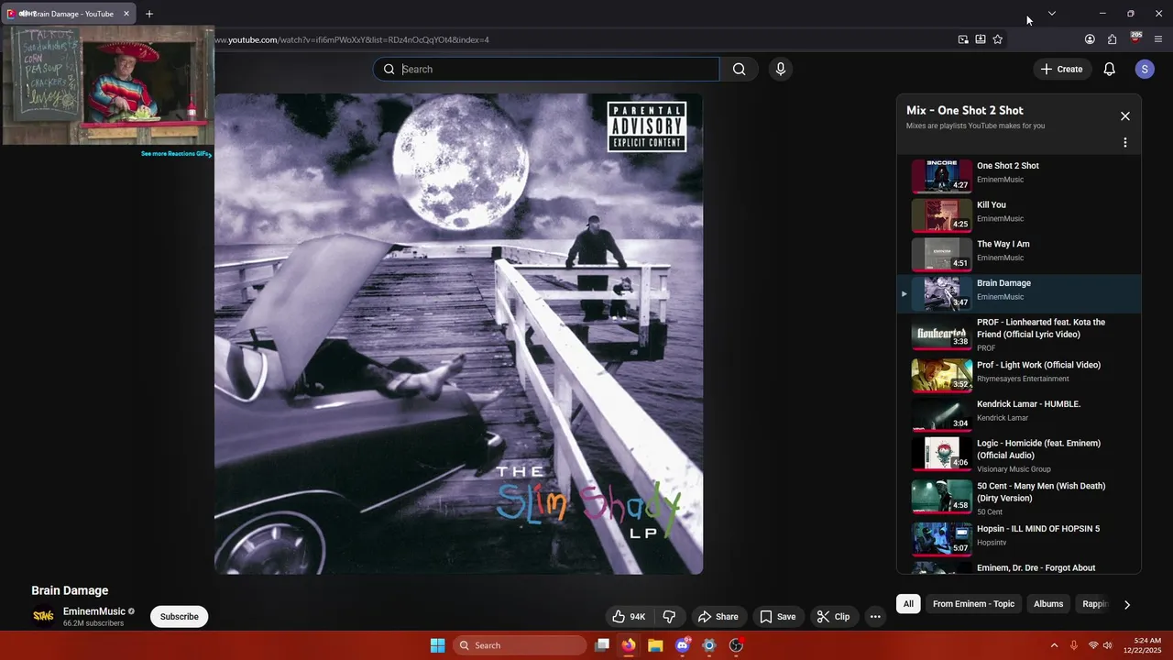This screenshot has width=1173, height=660.
Task: Play PROF - Lionhearted feat. Kota the Friend
Action: pos(1019,335)
